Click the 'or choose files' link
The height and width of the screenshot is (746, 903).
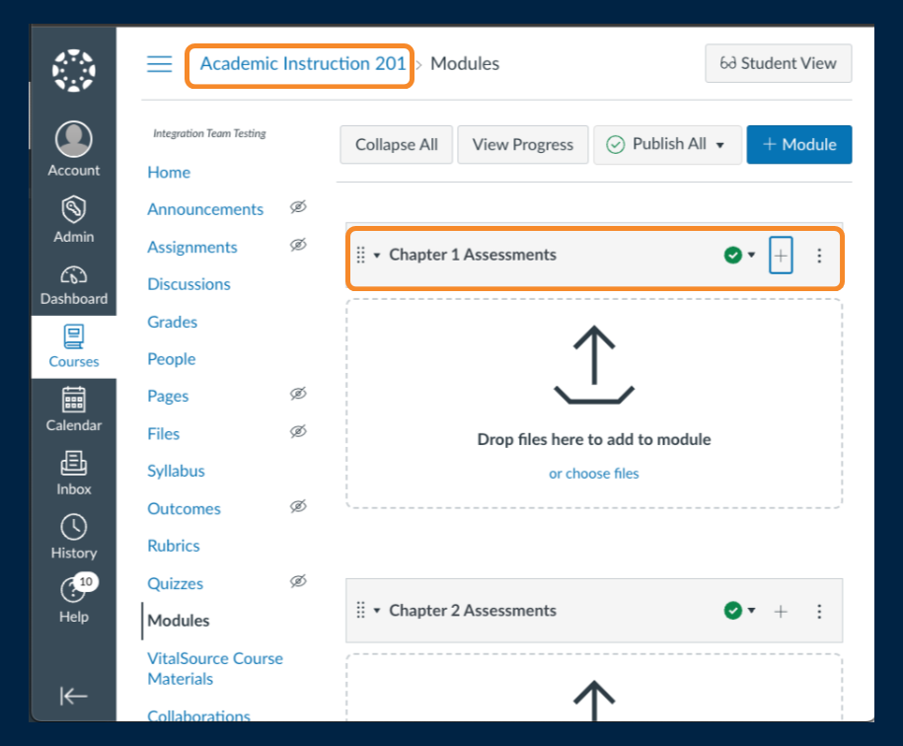pyautogui.click(x=593, y=473)
